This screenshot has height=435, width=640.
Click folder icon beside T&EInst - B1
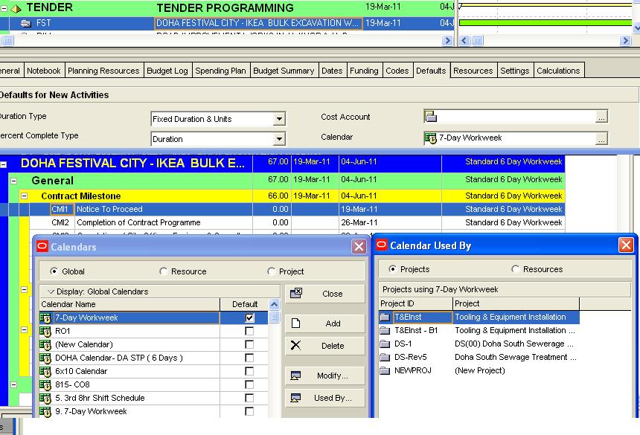click(385, 331)
